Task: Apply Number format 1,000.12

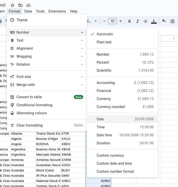Action: coord(122,54)
